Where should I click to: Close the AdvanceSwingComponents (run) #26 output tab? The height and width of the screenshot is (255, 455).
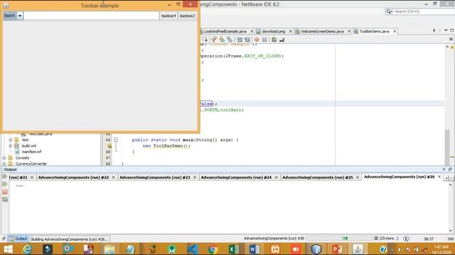439,176
